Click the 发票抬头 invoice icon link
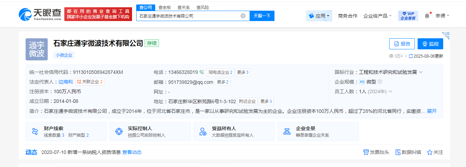The image size is (466, 167). 376,152
